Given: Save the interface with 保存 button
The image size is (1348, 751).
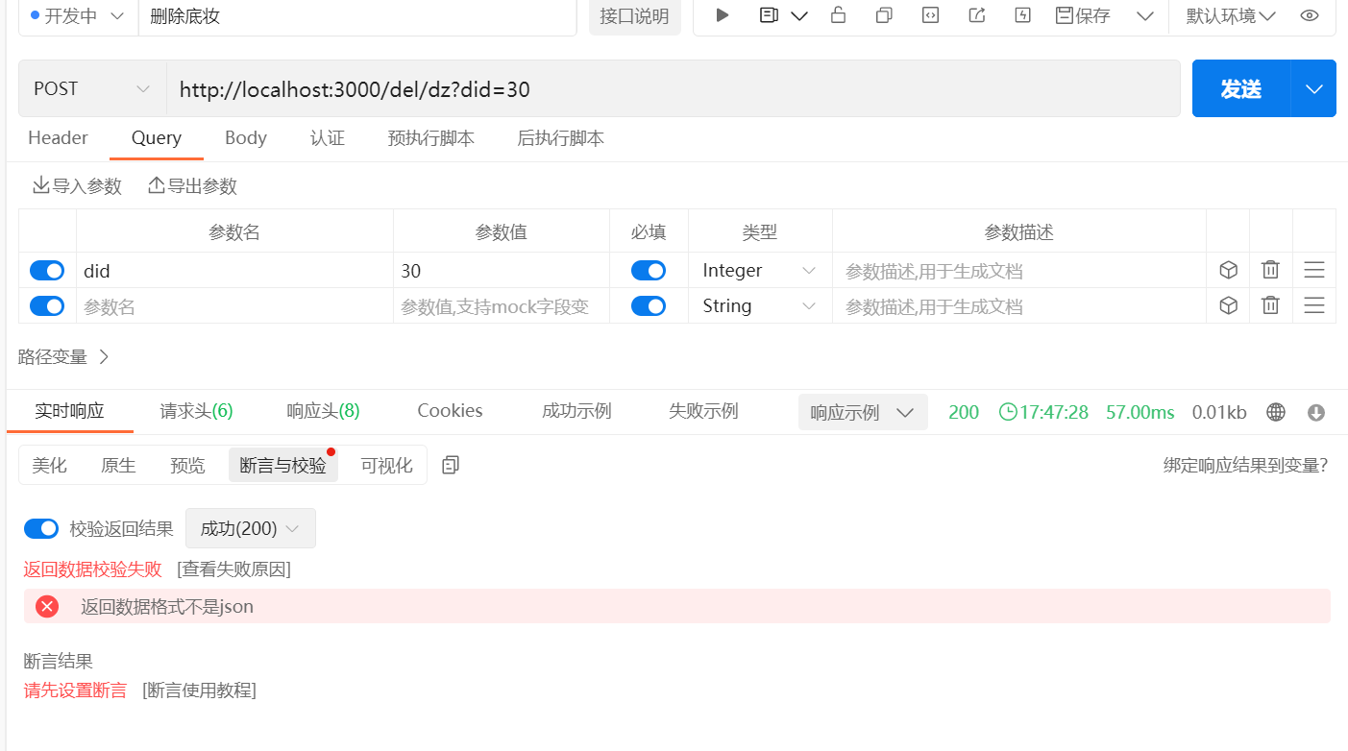Looking at the screenshot, I should 1083,15.
